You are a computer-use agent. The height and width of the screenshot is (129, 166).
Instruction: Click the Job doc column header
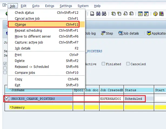coord(92,90)
